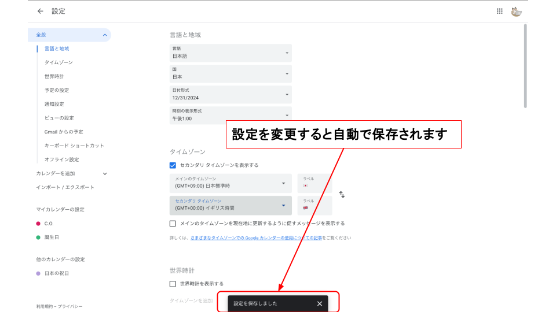Click the Japan flag label field
The width and height of the screenshot is (556, 312).
(x=314, y=183)
